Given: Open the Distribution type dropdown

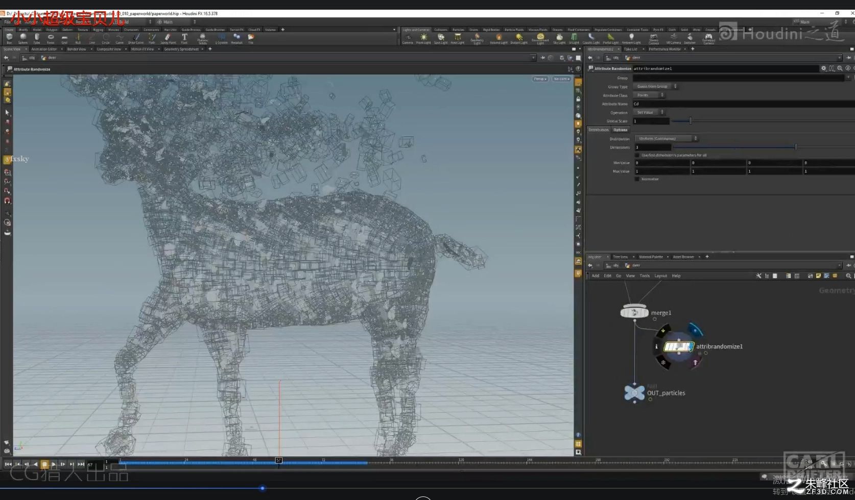Looking at the screenshot, I should [667, 139].
